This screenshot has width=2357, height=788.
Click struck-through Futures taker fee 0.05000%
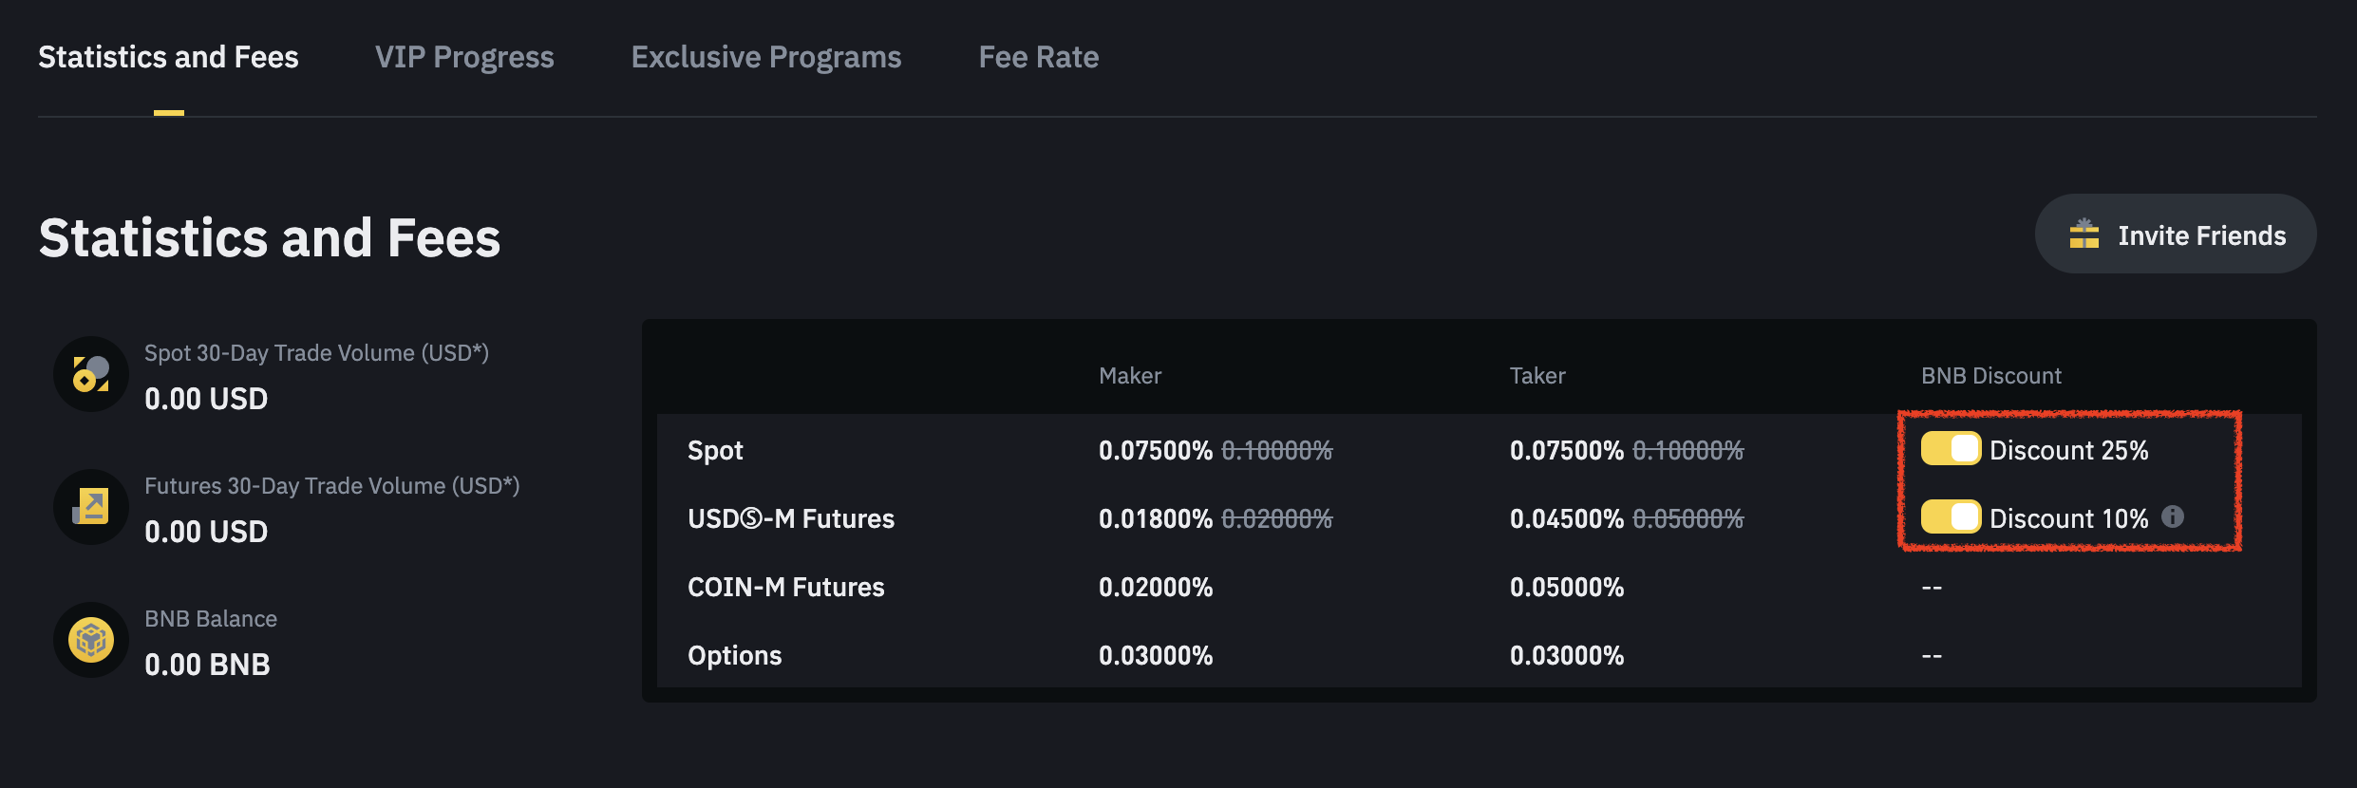coord(1688,518)
